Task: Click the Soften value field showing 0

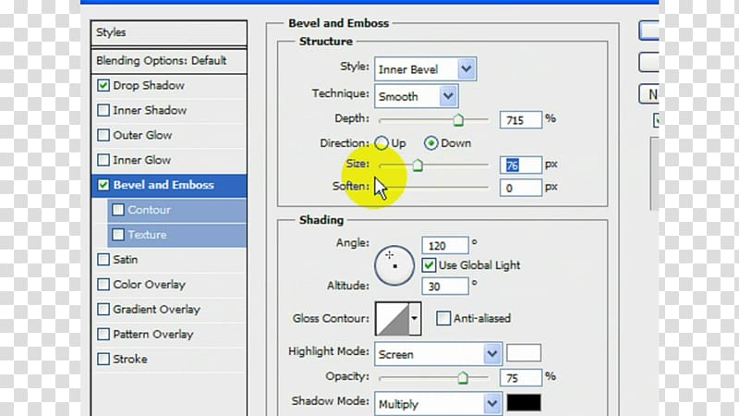Action: tap(520, 188)
